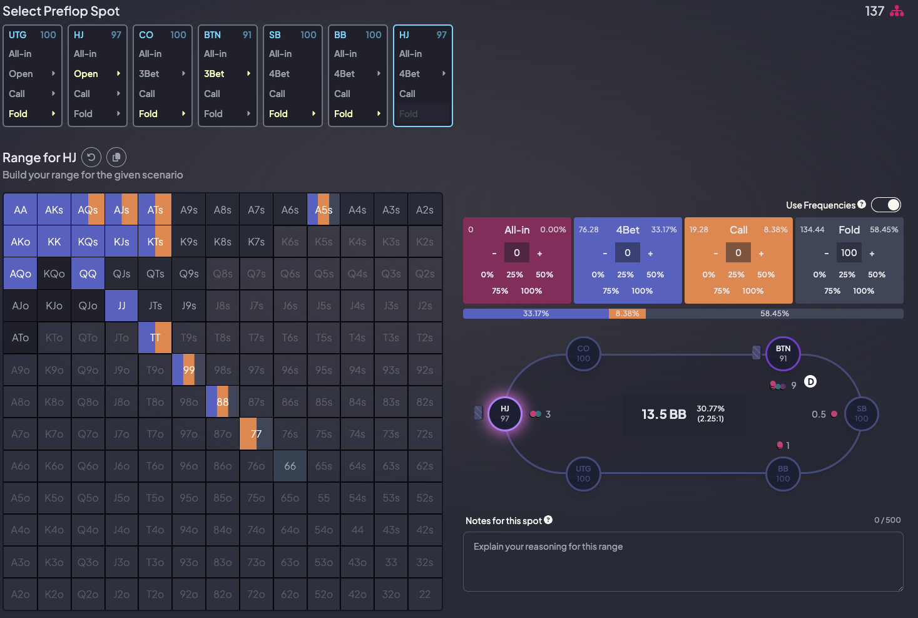This screenshot has width=918, height=618.
Task: Set 4Bet frequency to 50%
Action: pos(655,274)
